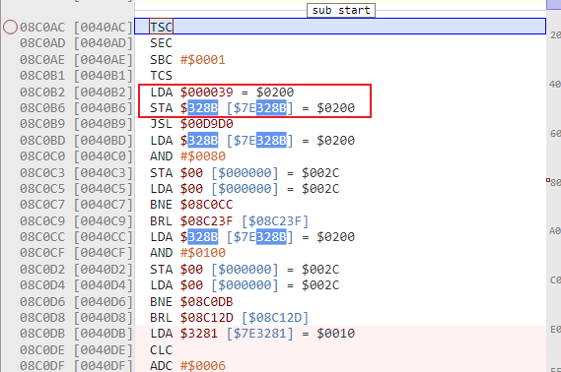Screen dimensions: 561x372
Task: Select LDA $00 line at 08C0D4
Action: 245,285
